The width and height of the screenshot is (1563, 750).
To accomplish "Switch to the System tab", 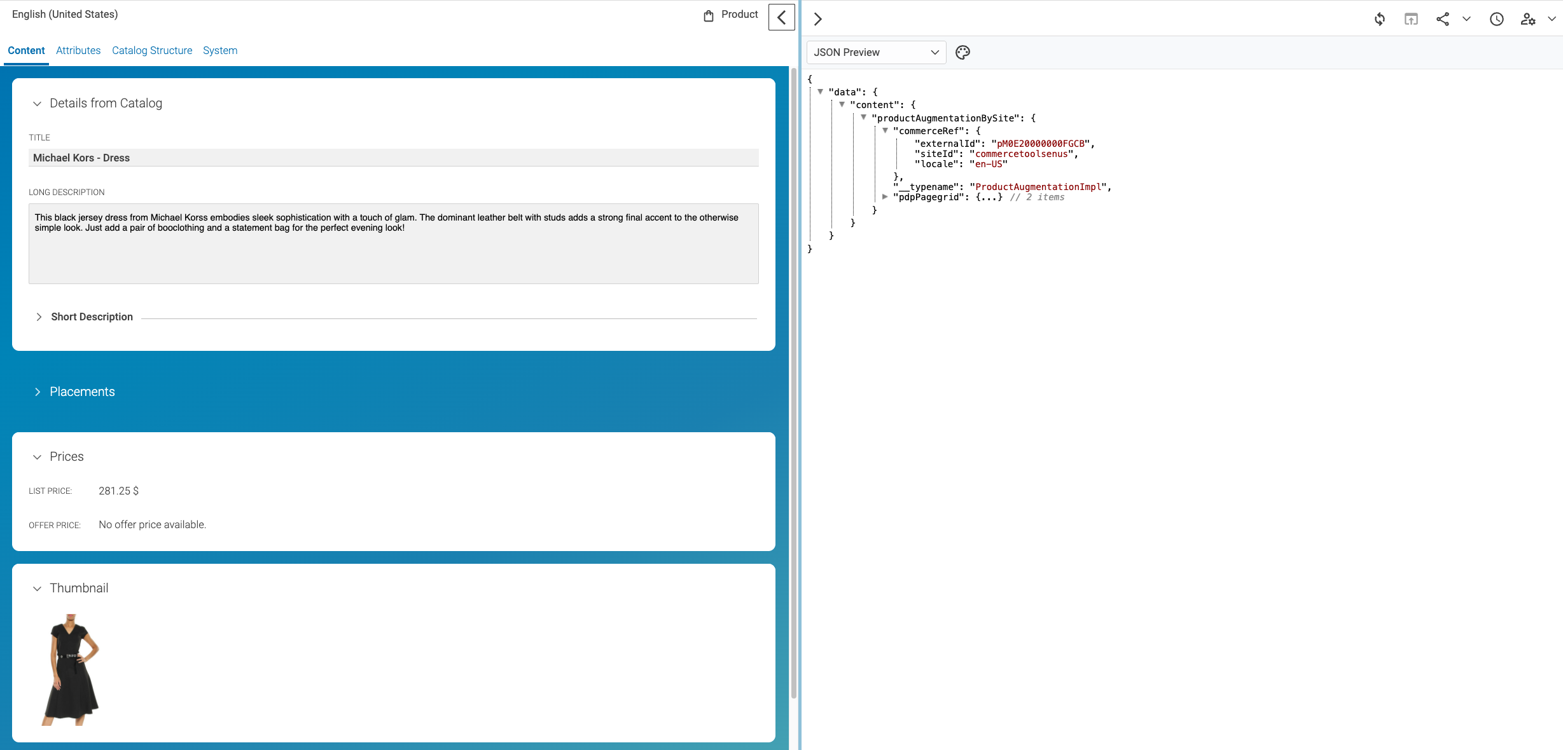I will coord(219,50).
